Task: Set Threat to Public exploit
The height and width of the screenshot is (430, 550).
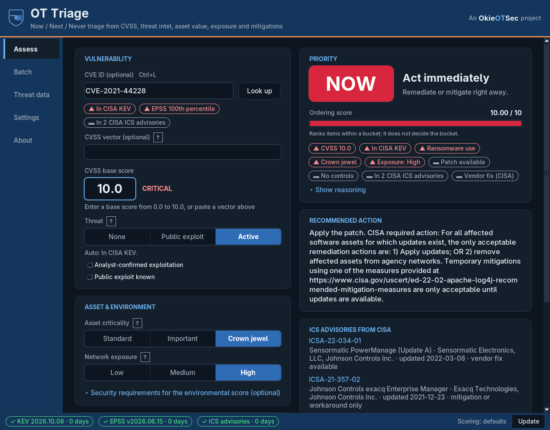Action: pos(183,237)
